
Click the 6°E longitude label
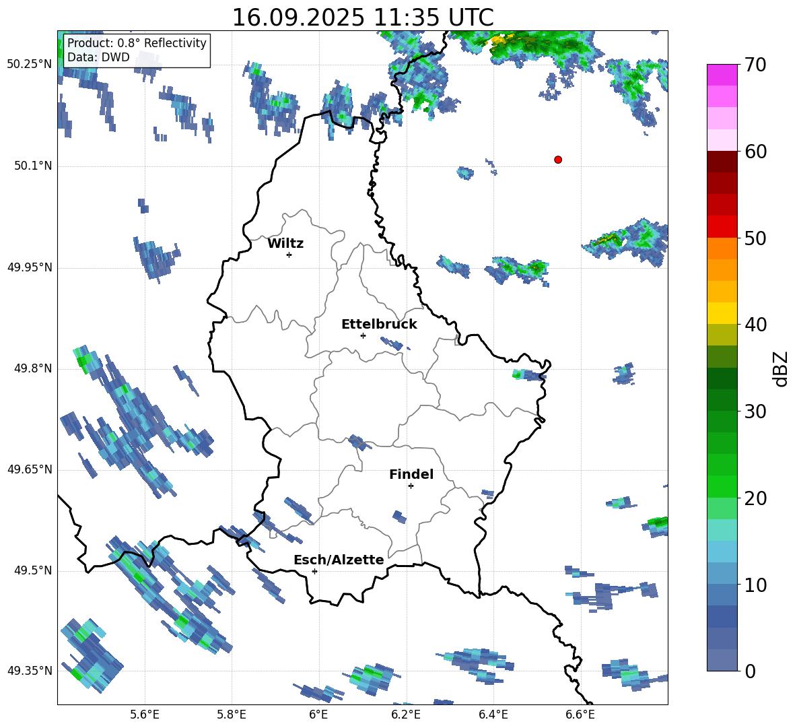318,715
